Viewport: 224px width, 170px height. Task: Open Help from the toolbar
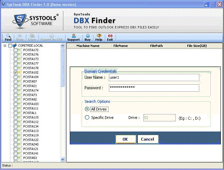(99, 38)
